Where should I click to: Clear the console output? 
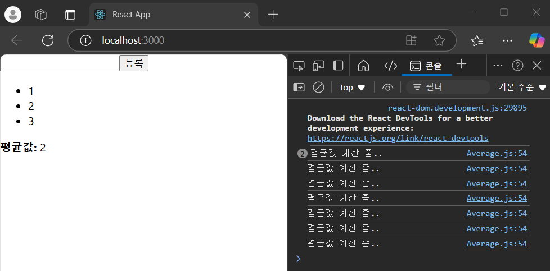318,87
